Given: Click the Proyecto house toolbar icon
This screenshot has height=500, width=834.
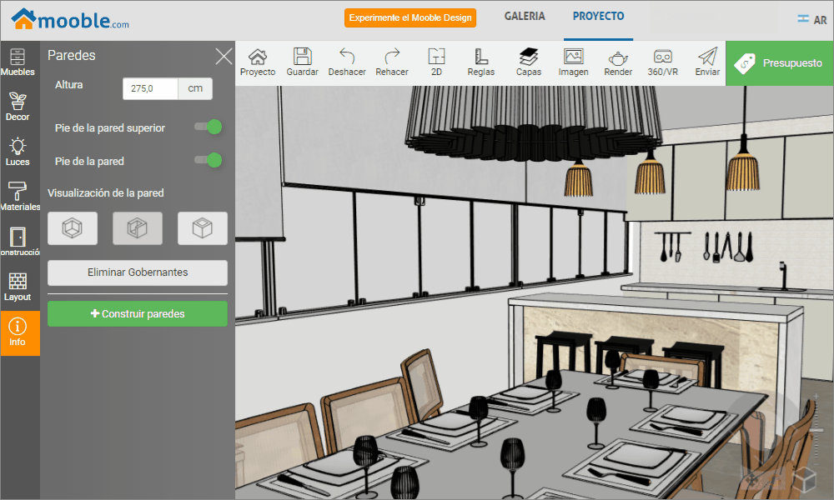Looking at the screenshot, I should [258, 62].
